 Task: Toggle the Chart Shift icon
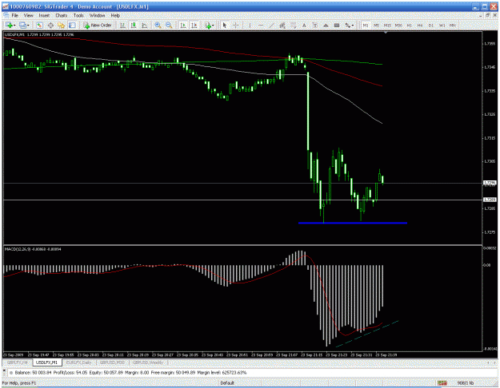(194, 25)
